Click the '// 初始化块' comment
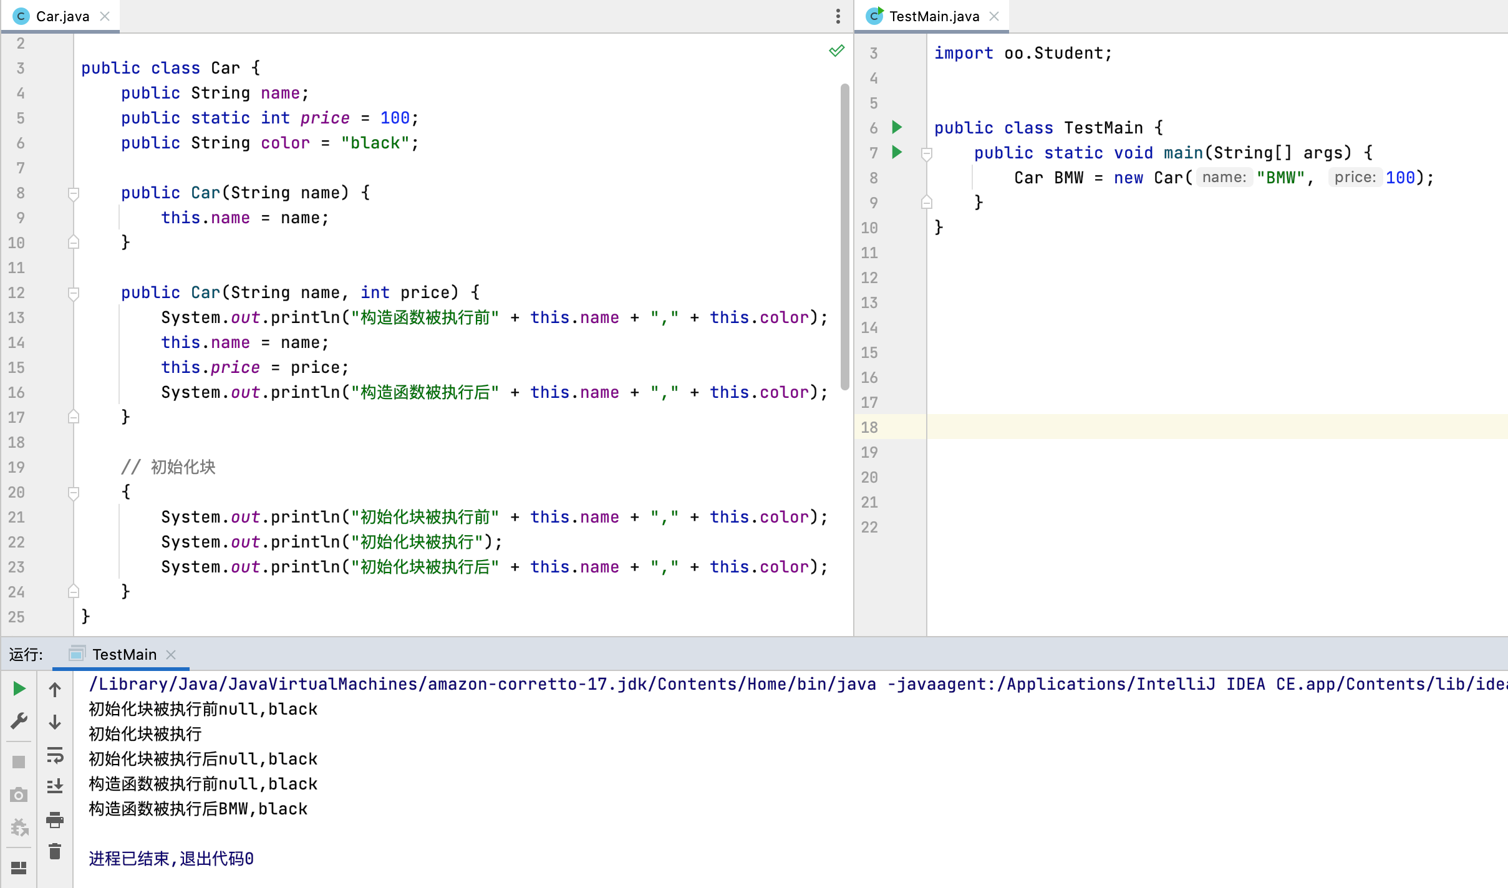1508x888 pixels. (x=168, y=467)
